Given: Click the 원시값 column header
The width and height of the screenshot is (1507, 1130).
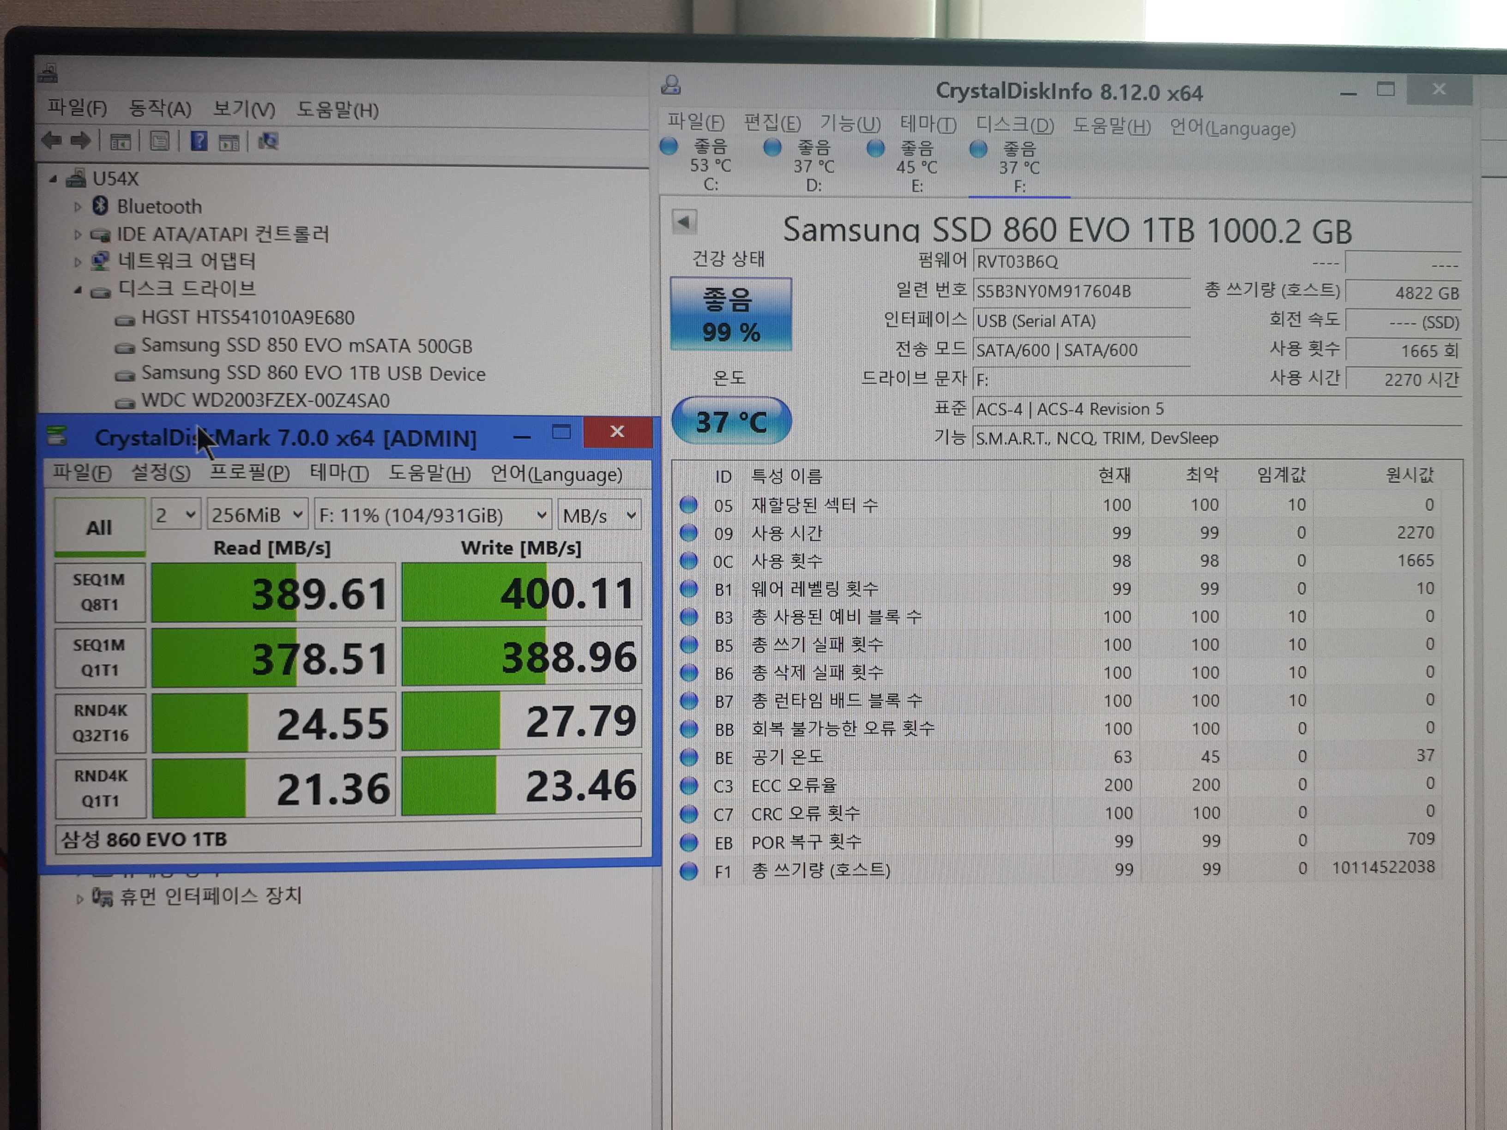Looking at the screenshot, I should tap(1410, 474).
